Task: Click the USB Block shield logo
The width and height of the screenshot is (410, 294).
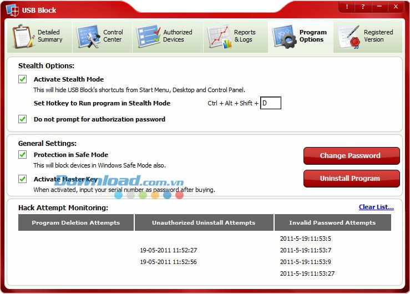Action: pyautogui.click(x=11, y=10)
